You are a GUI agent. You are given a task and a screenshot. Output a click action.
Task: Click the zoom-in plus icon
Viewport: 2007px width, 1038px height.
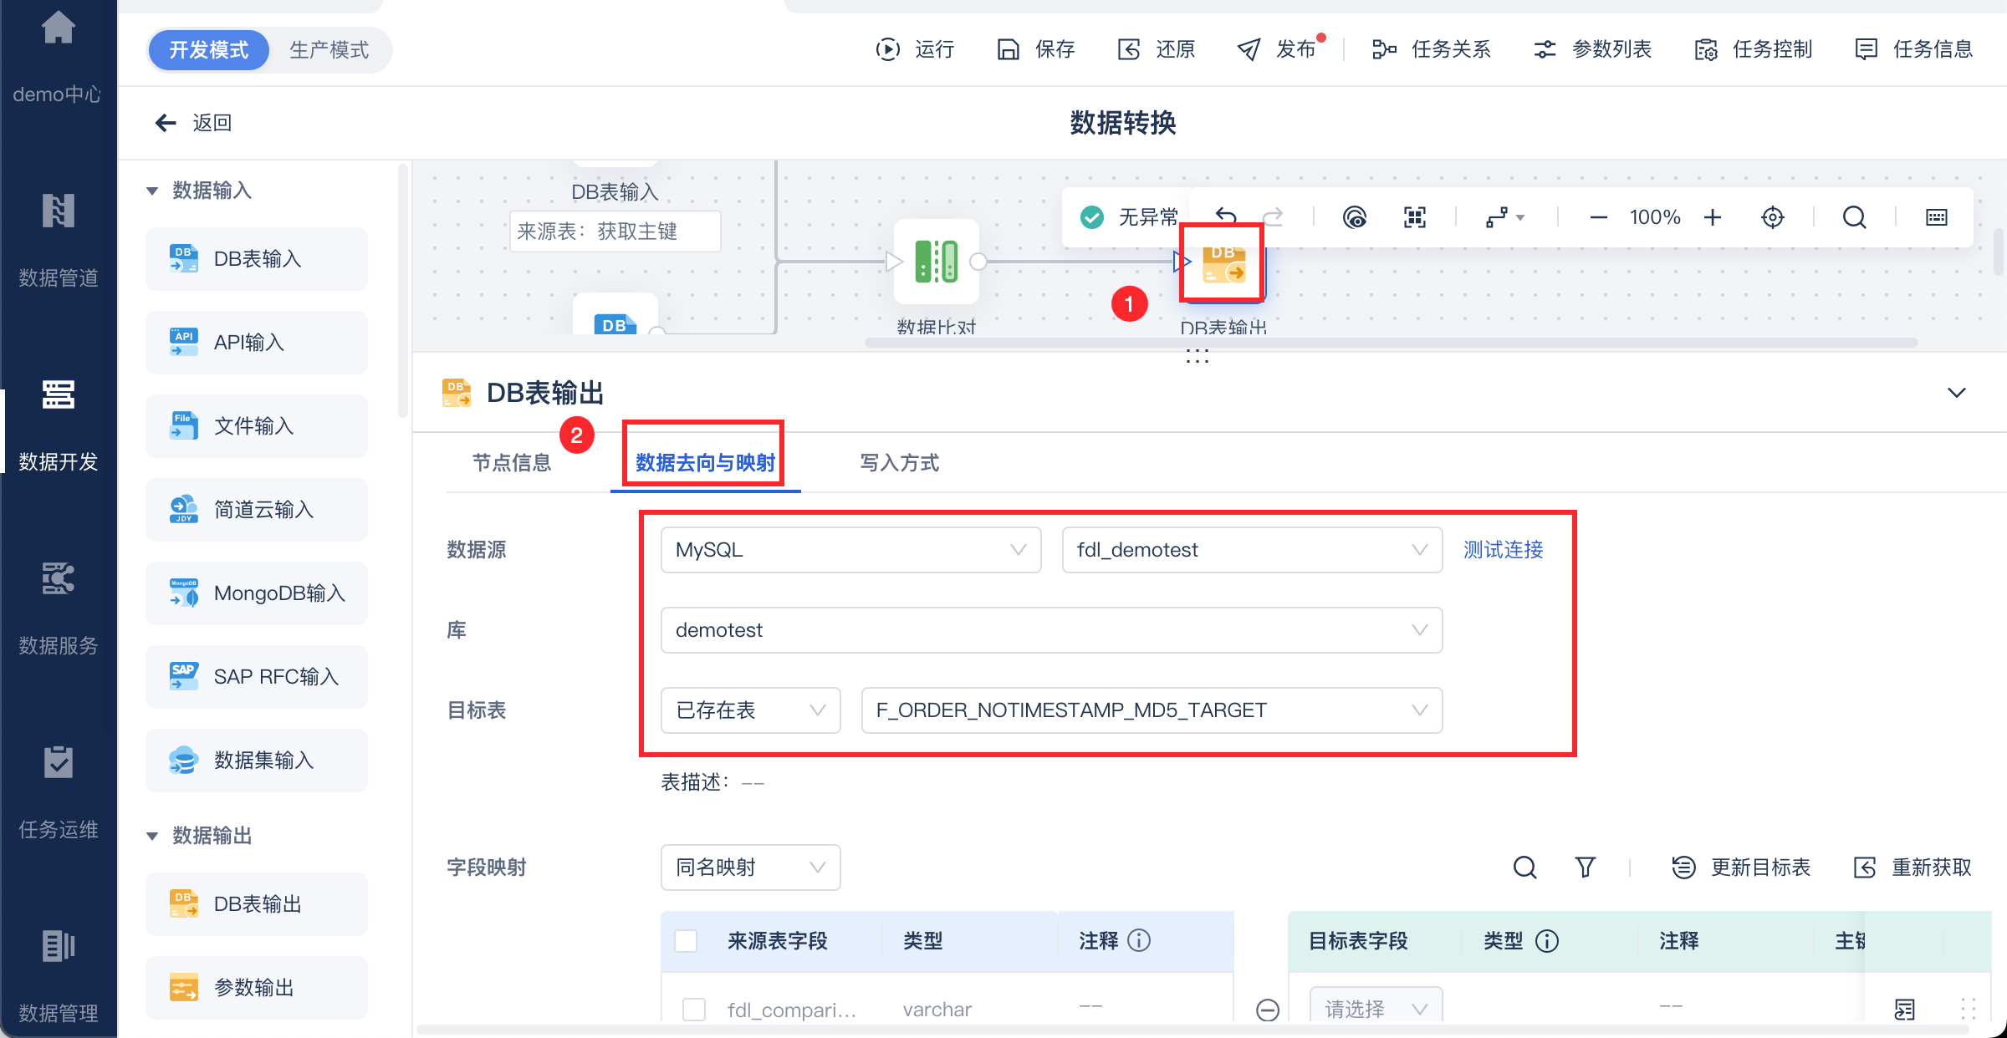point(1713,217)
